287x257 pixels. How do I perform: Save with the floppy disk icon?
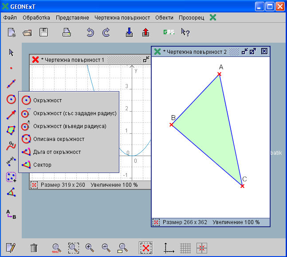tap(43, 32)
